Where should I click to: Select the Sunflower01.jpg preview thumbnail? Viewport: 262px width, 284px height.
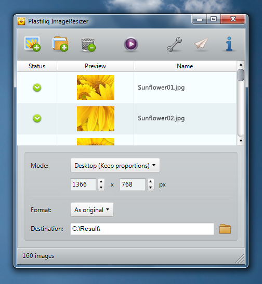click(x=96, y=88)
